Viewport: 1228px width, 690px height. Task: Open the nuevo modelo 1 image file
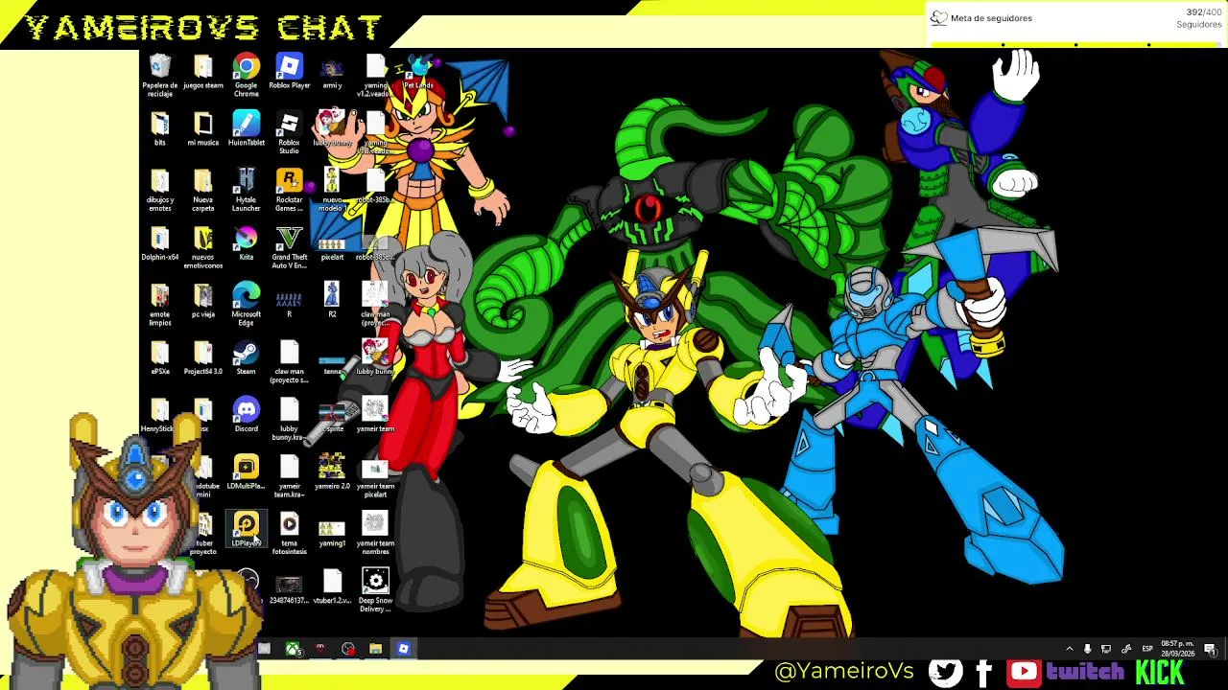tap(332, 190)
